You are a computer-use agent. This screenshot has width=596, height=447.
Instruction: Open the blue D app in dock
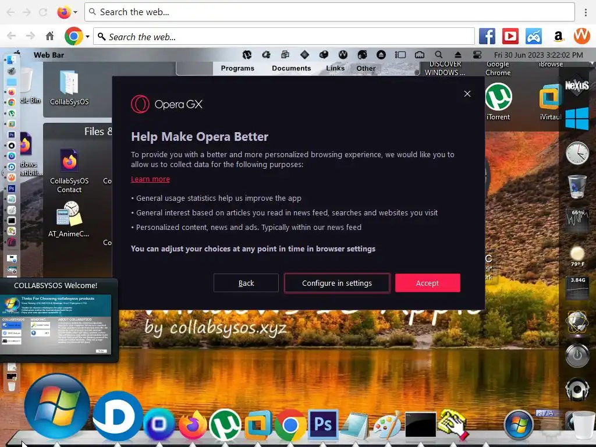click(x=117, y=416)
